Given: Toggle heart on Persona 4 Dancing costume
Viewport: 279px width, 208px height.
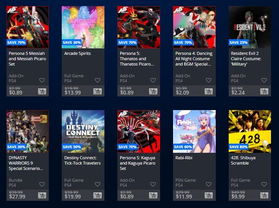Looking at the screenshot, I should coord(208,80).
